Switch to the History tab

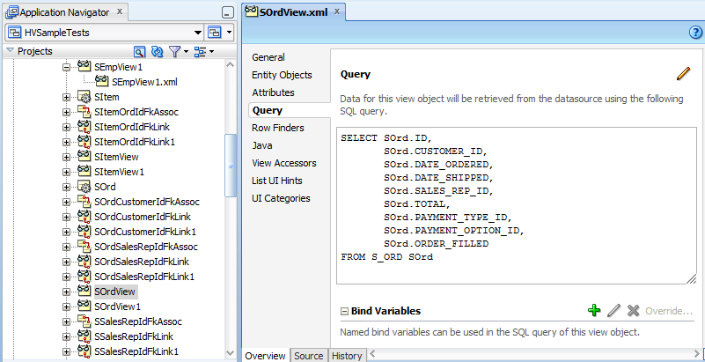[347, 356]
